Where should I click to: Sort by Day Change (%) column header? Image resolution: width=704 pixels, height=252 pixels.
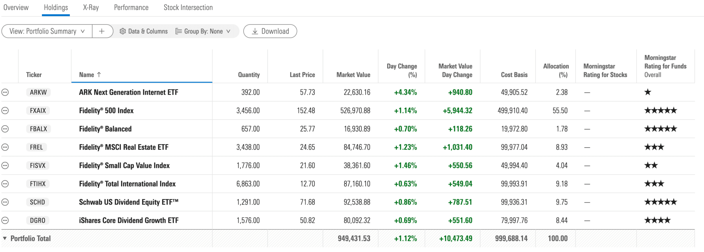pyautogui.click(x=402, y=70)
